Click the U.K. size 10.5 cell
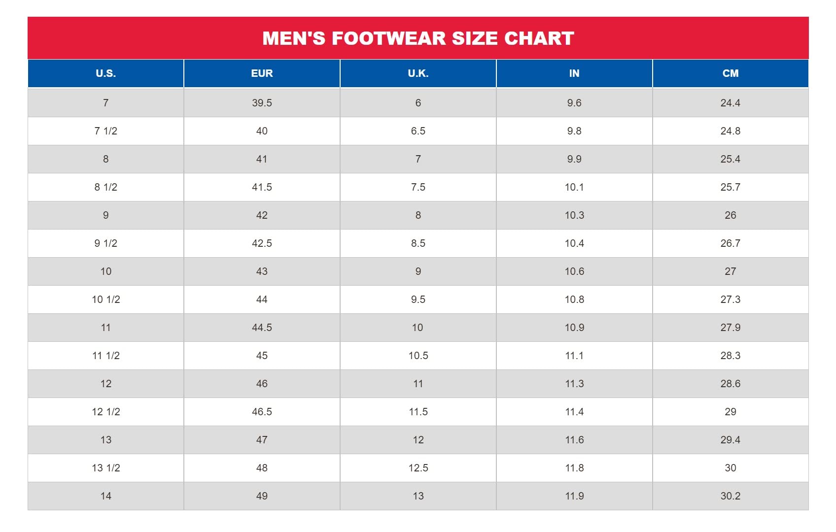Viewport: 836px width, 532px height. click(x=418, y=356)
